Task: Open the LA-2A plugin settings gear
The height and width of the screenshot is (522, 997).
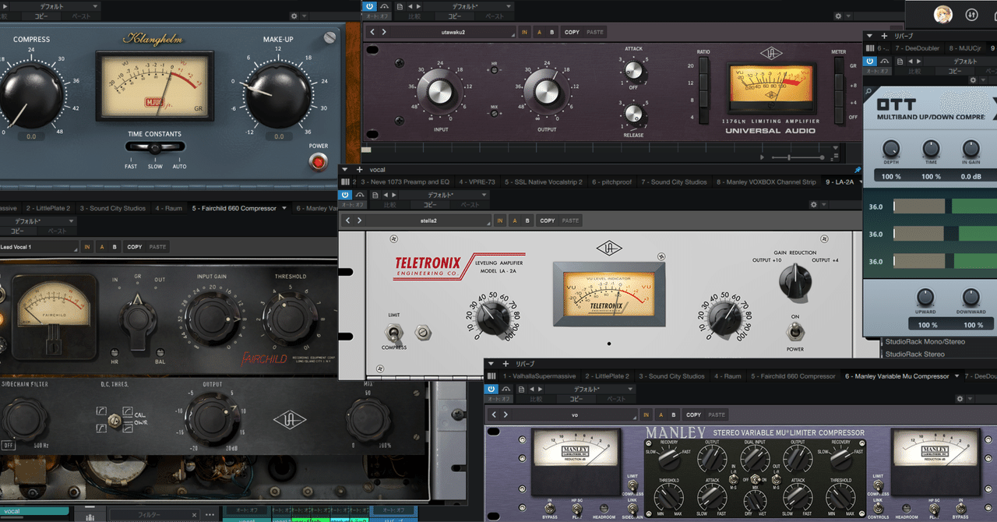Action: [813, 204]
